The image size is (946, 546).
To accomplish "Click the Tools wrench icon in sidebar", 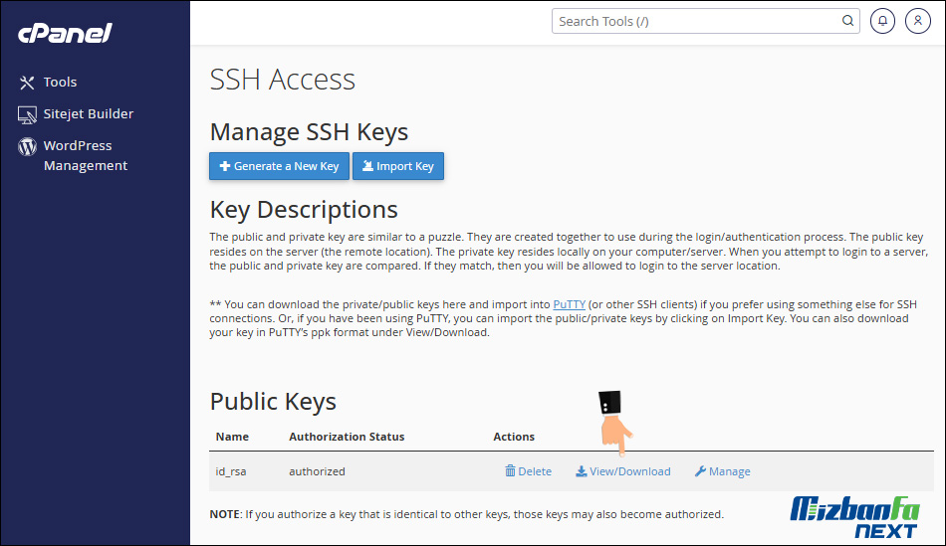I will click(x=27, y=83).
